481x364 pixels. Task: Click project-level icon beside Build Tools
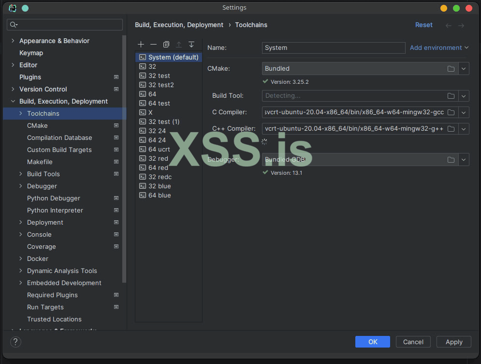click(x=117, y=174)
